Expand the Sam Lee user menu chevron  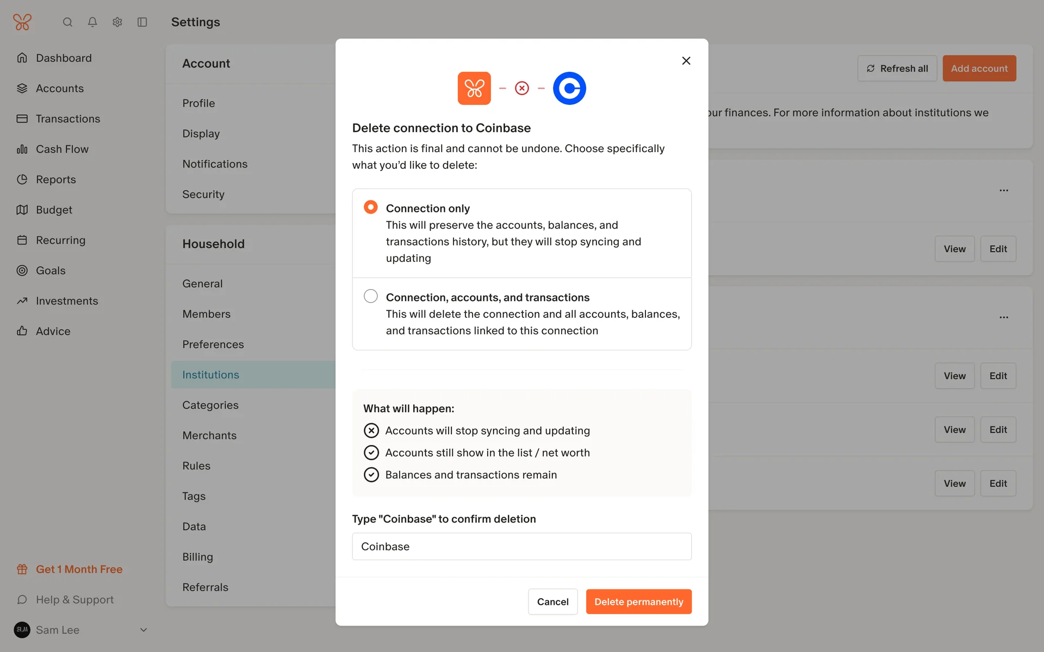click(x=144, y=630)
